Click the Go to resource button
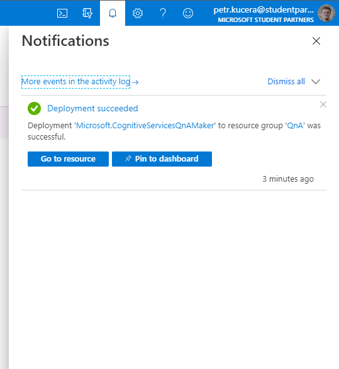 (69, 159)
